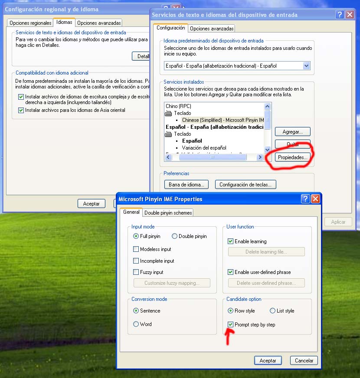360x378 pixels.
Task: Click the left arrow of the services list scrollbar
Action: point(168,157)
